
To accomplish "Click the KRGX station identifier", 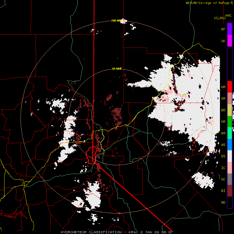I will (x=134, y=232).
